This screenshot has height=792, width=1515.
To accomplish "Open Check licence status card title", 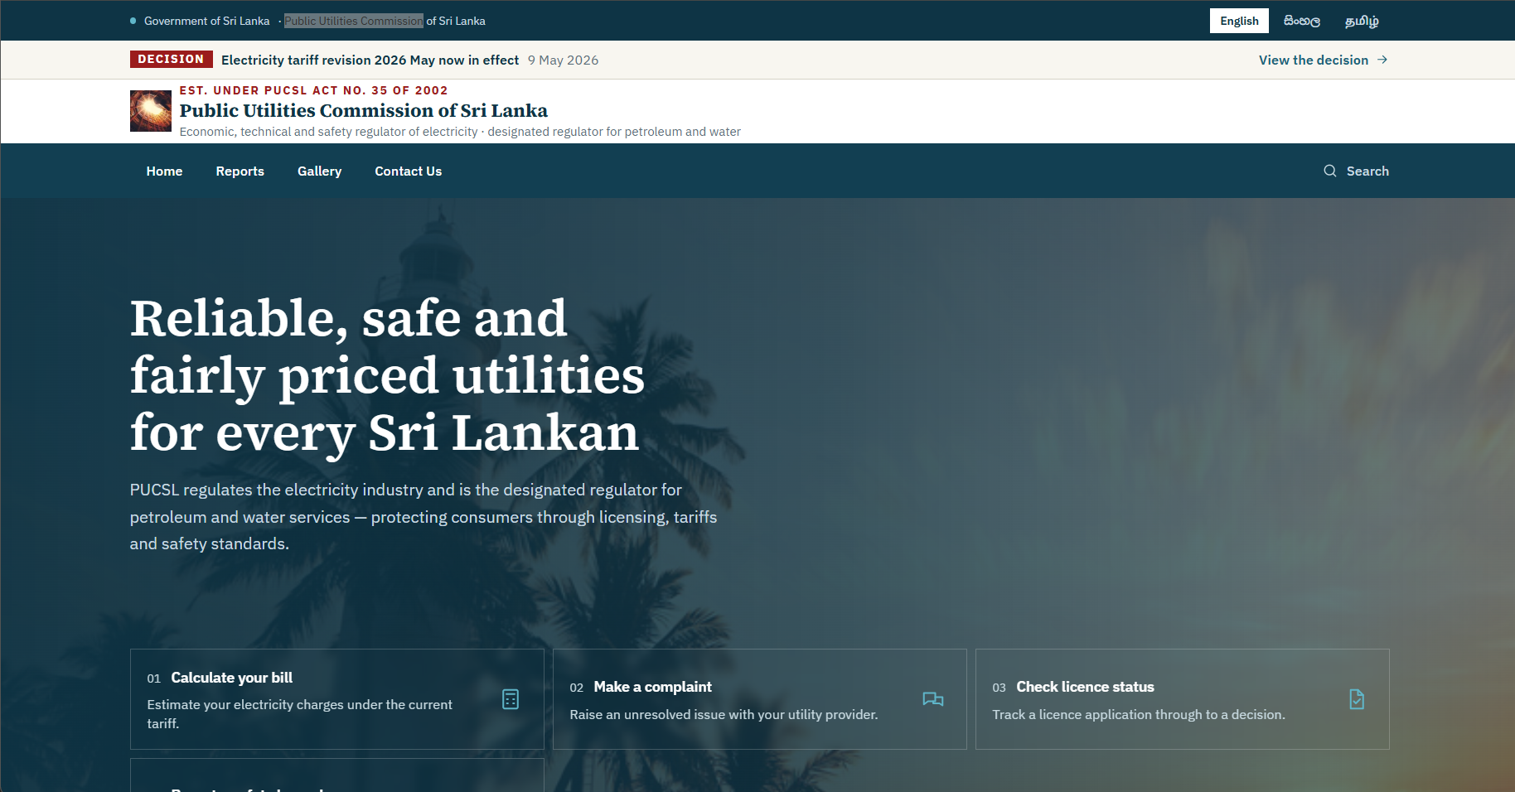I will 1085,687.
